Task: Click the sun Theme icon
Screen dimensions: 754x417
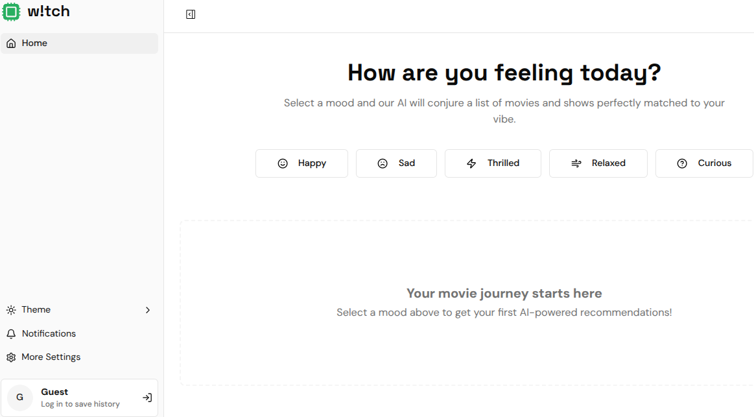Action: [11, 310]
